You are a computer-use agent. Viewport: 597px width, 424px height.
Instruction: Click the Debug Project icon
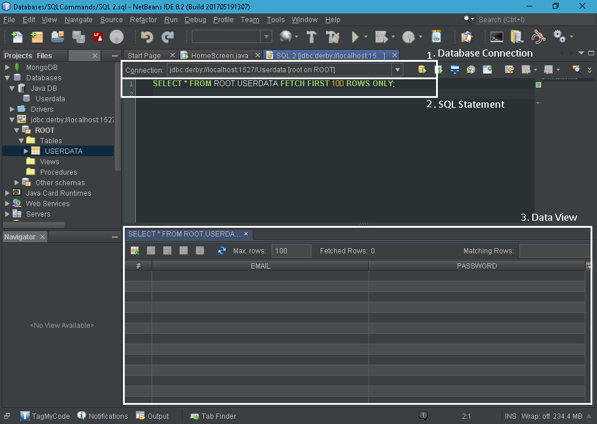[x=381, y=37]
